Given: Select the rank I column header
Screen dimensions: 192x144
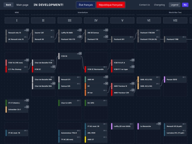Looking at the screenshot, I should pos(17,20).
